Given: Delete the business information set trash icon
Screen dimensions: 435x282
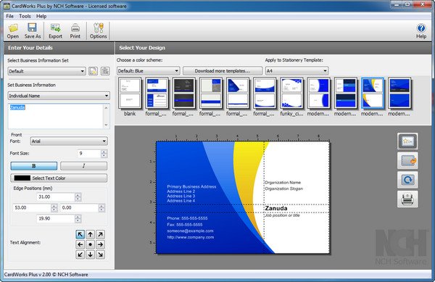Looking at the screenshot, I should pos(105,71).
